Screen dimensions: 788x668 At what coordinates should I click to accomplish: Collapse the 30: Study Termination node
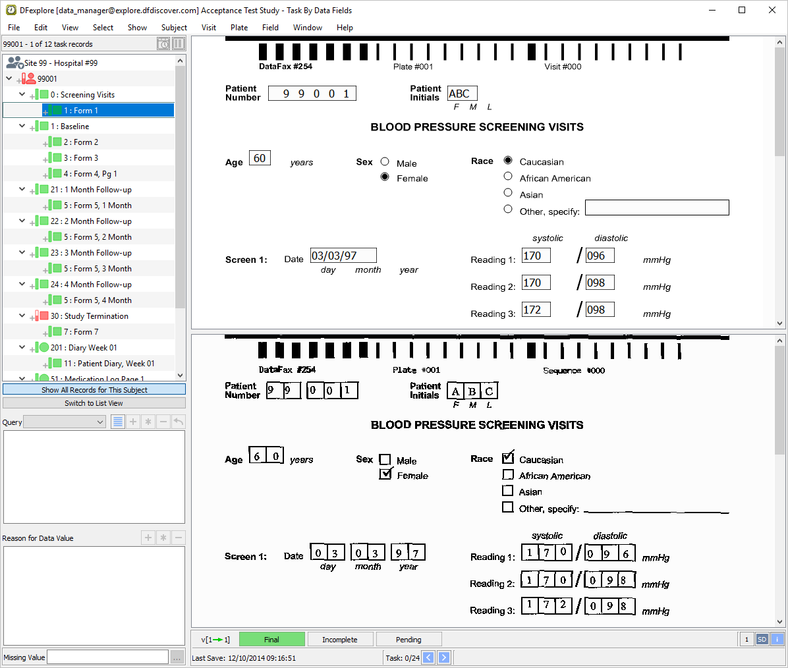click(x=22, y=316)
